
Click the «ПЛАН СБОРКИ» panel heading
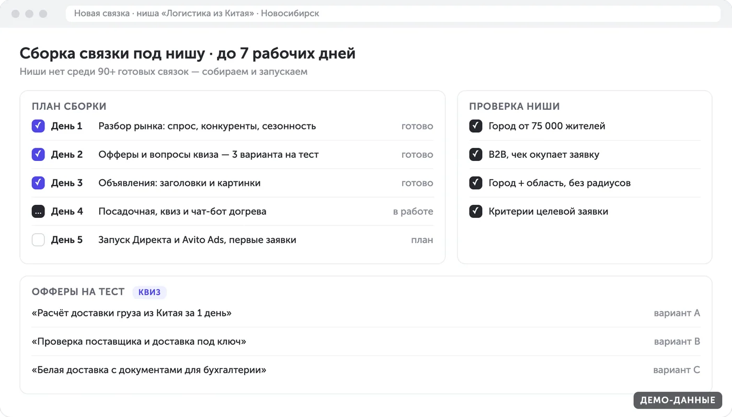[x=69, y=107]
